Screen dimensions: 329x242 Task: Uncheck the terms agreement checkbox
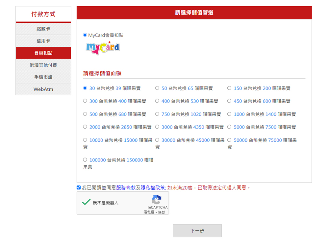79,188
